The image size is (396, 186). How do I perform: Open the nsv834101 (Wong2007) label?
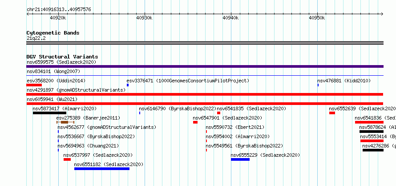tap(53, 71)
